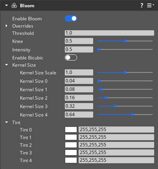Image resolution: width=158 pixels, height=169 pixels.
Task: Click the Knee value field
Action: pyautogui.click(x=79, y=41)
